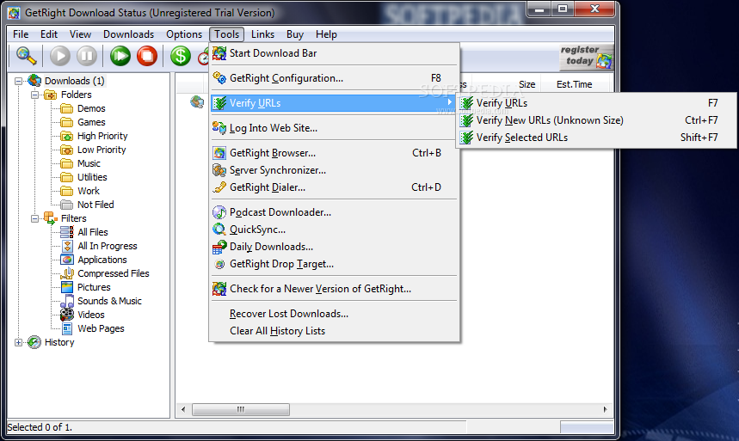Select the Utilities folder
The width and height of the screenshot is (739, 441).
coord(92,177)
